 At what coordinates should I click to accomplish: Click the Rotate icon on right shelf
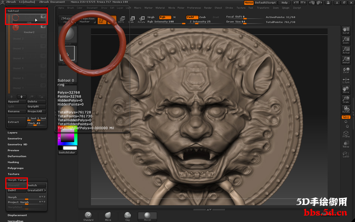point(346,109)
